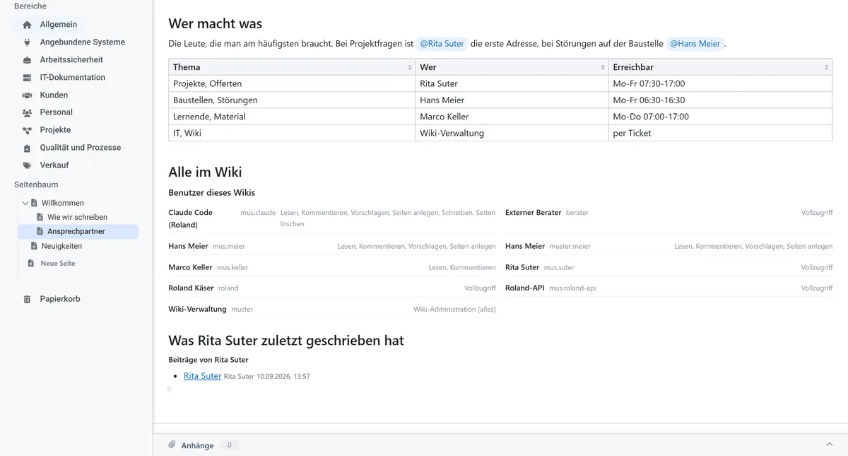The width and height of the screenshot is (848, 456).
Task: Click the @Hans Meier mention
Action: click(695, 44)
